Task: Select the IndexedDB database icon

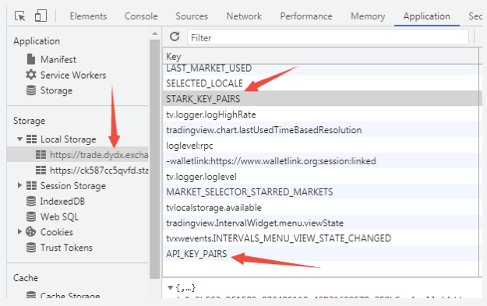Action: 30,201
